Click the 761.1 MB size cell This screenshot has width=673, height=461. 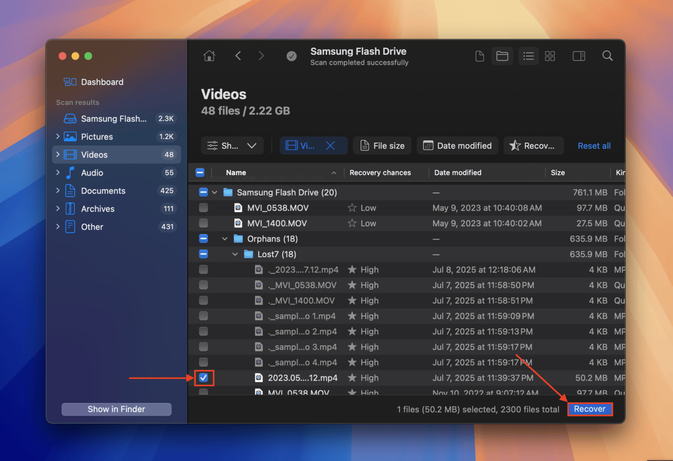[x=591, y=193]
